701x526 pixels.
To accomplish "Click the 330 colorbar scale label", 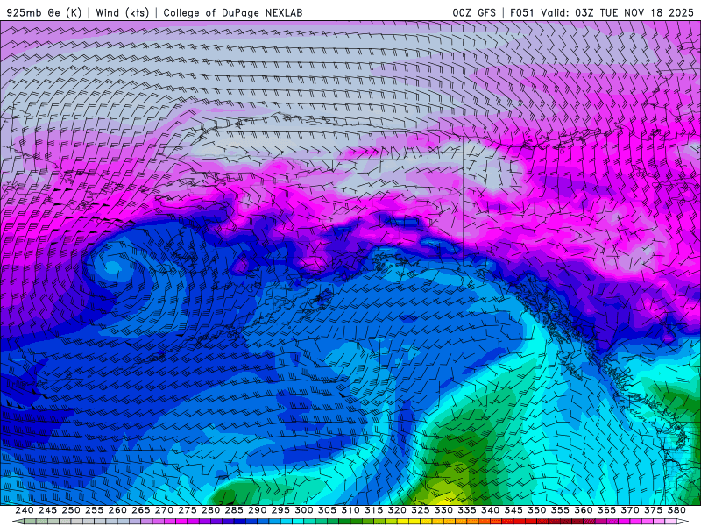I will (x=443, y=510).
